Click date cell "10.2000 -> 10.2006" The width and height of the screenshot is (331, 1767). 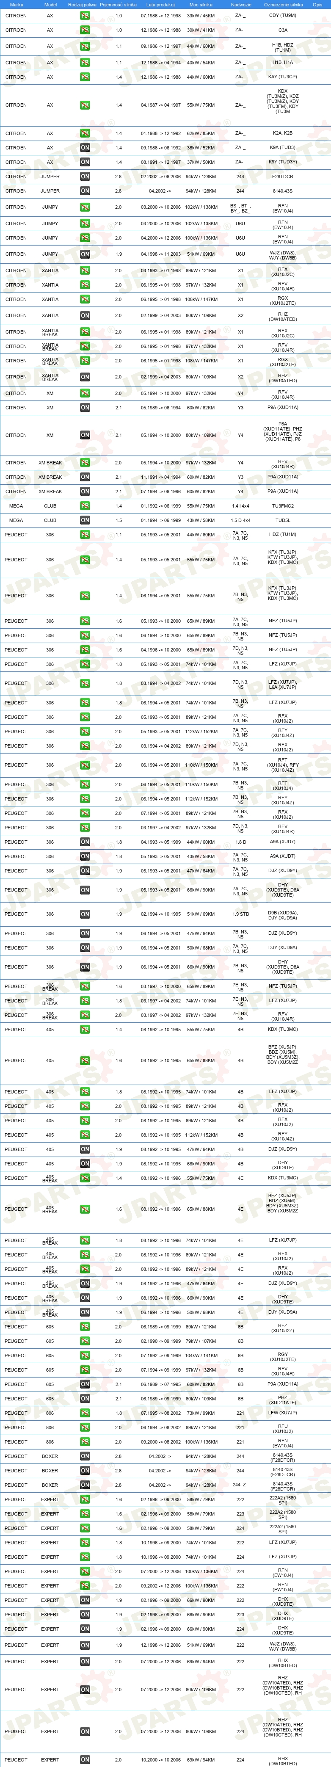(x=161, y=1759)
